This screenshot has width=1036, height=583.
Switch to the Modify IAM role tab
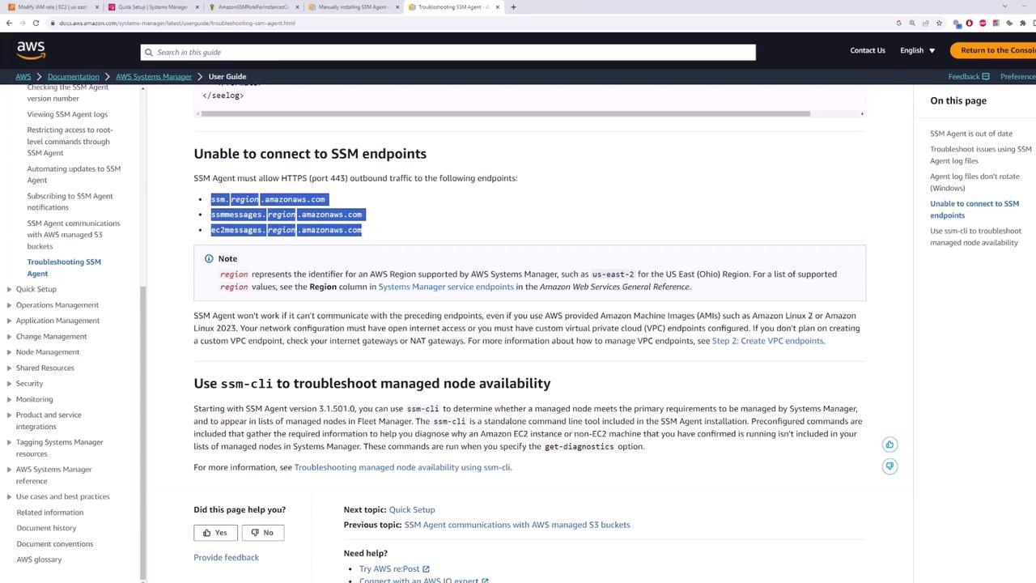(x=53, y=7)
